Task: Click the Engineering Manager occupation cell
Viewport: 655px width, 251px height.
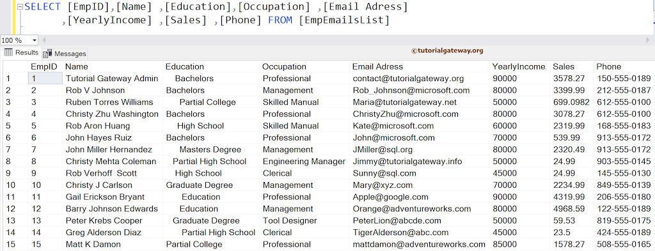Action: tap(304, 162)
